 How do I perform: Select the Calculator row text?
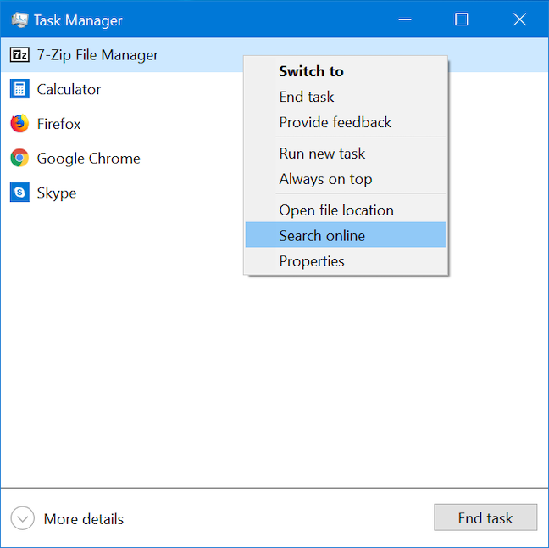tap(69, 89)
